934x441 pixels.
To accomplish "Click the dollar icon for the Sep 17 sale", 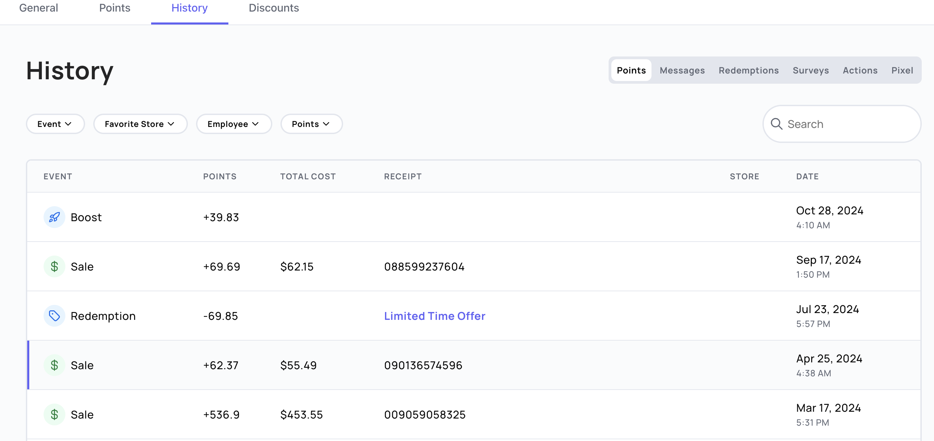I will click(x=54, y=266).
